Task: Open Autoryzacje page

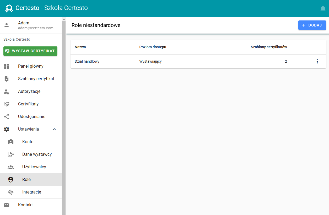Action: pos(31,92)
